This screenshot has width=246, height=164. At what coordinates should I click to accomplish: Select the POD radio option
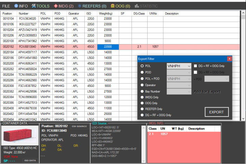[142, 72]
